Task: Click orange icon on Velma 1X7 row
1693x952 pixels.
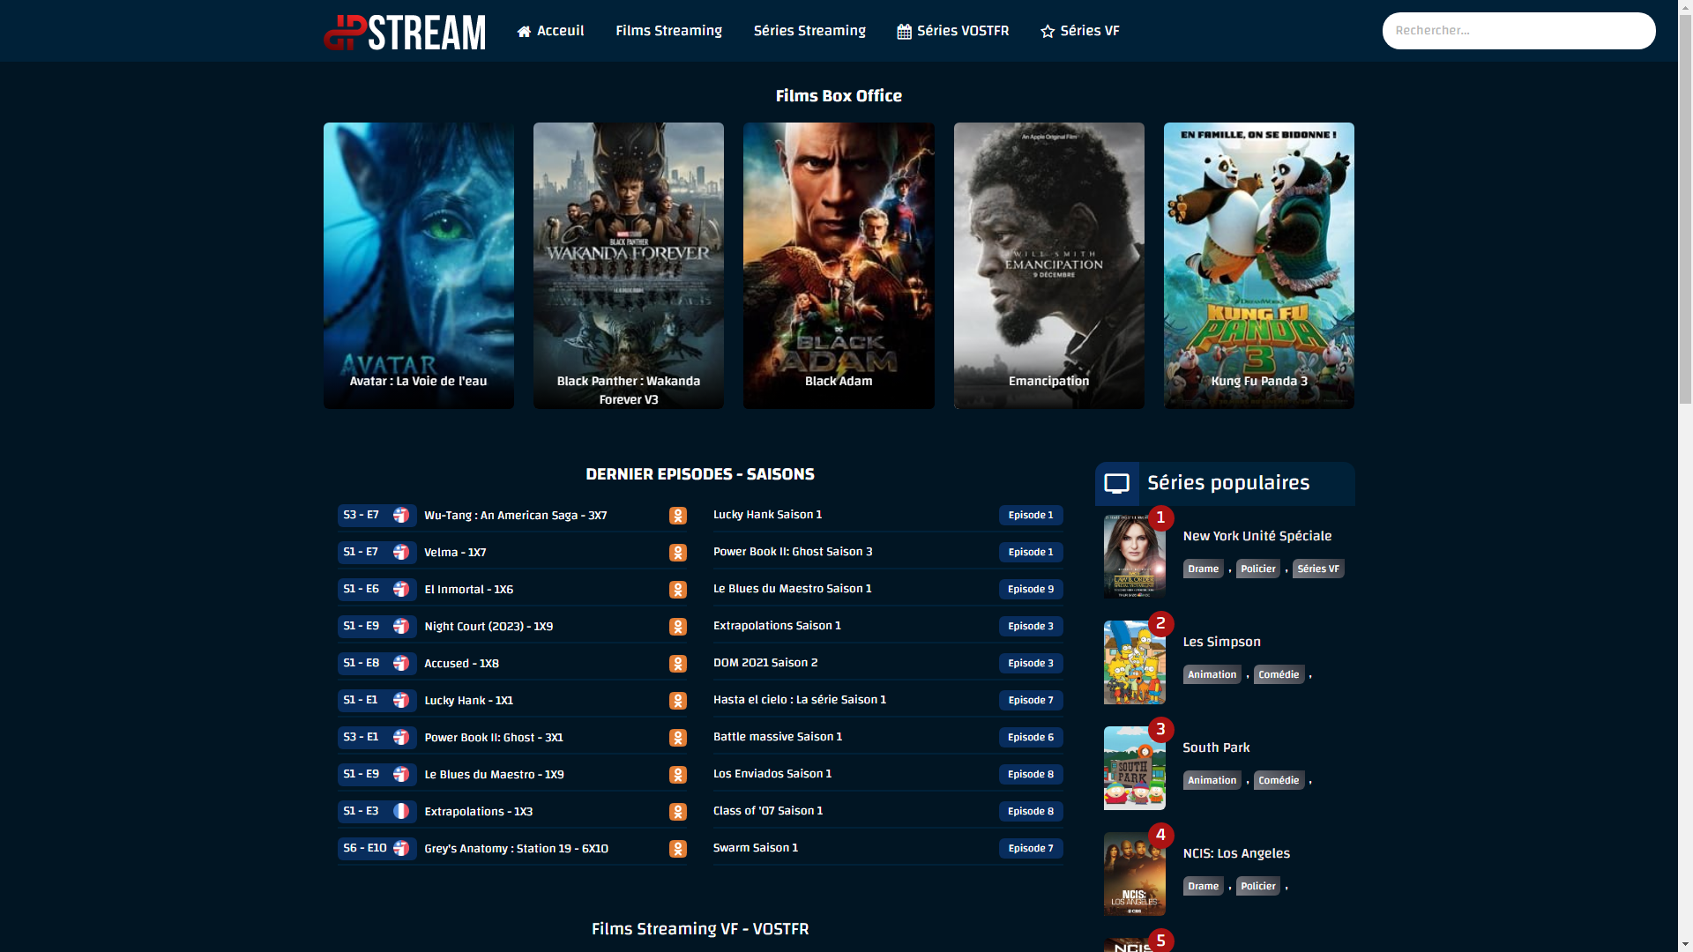Action: (x=677, y=553)
